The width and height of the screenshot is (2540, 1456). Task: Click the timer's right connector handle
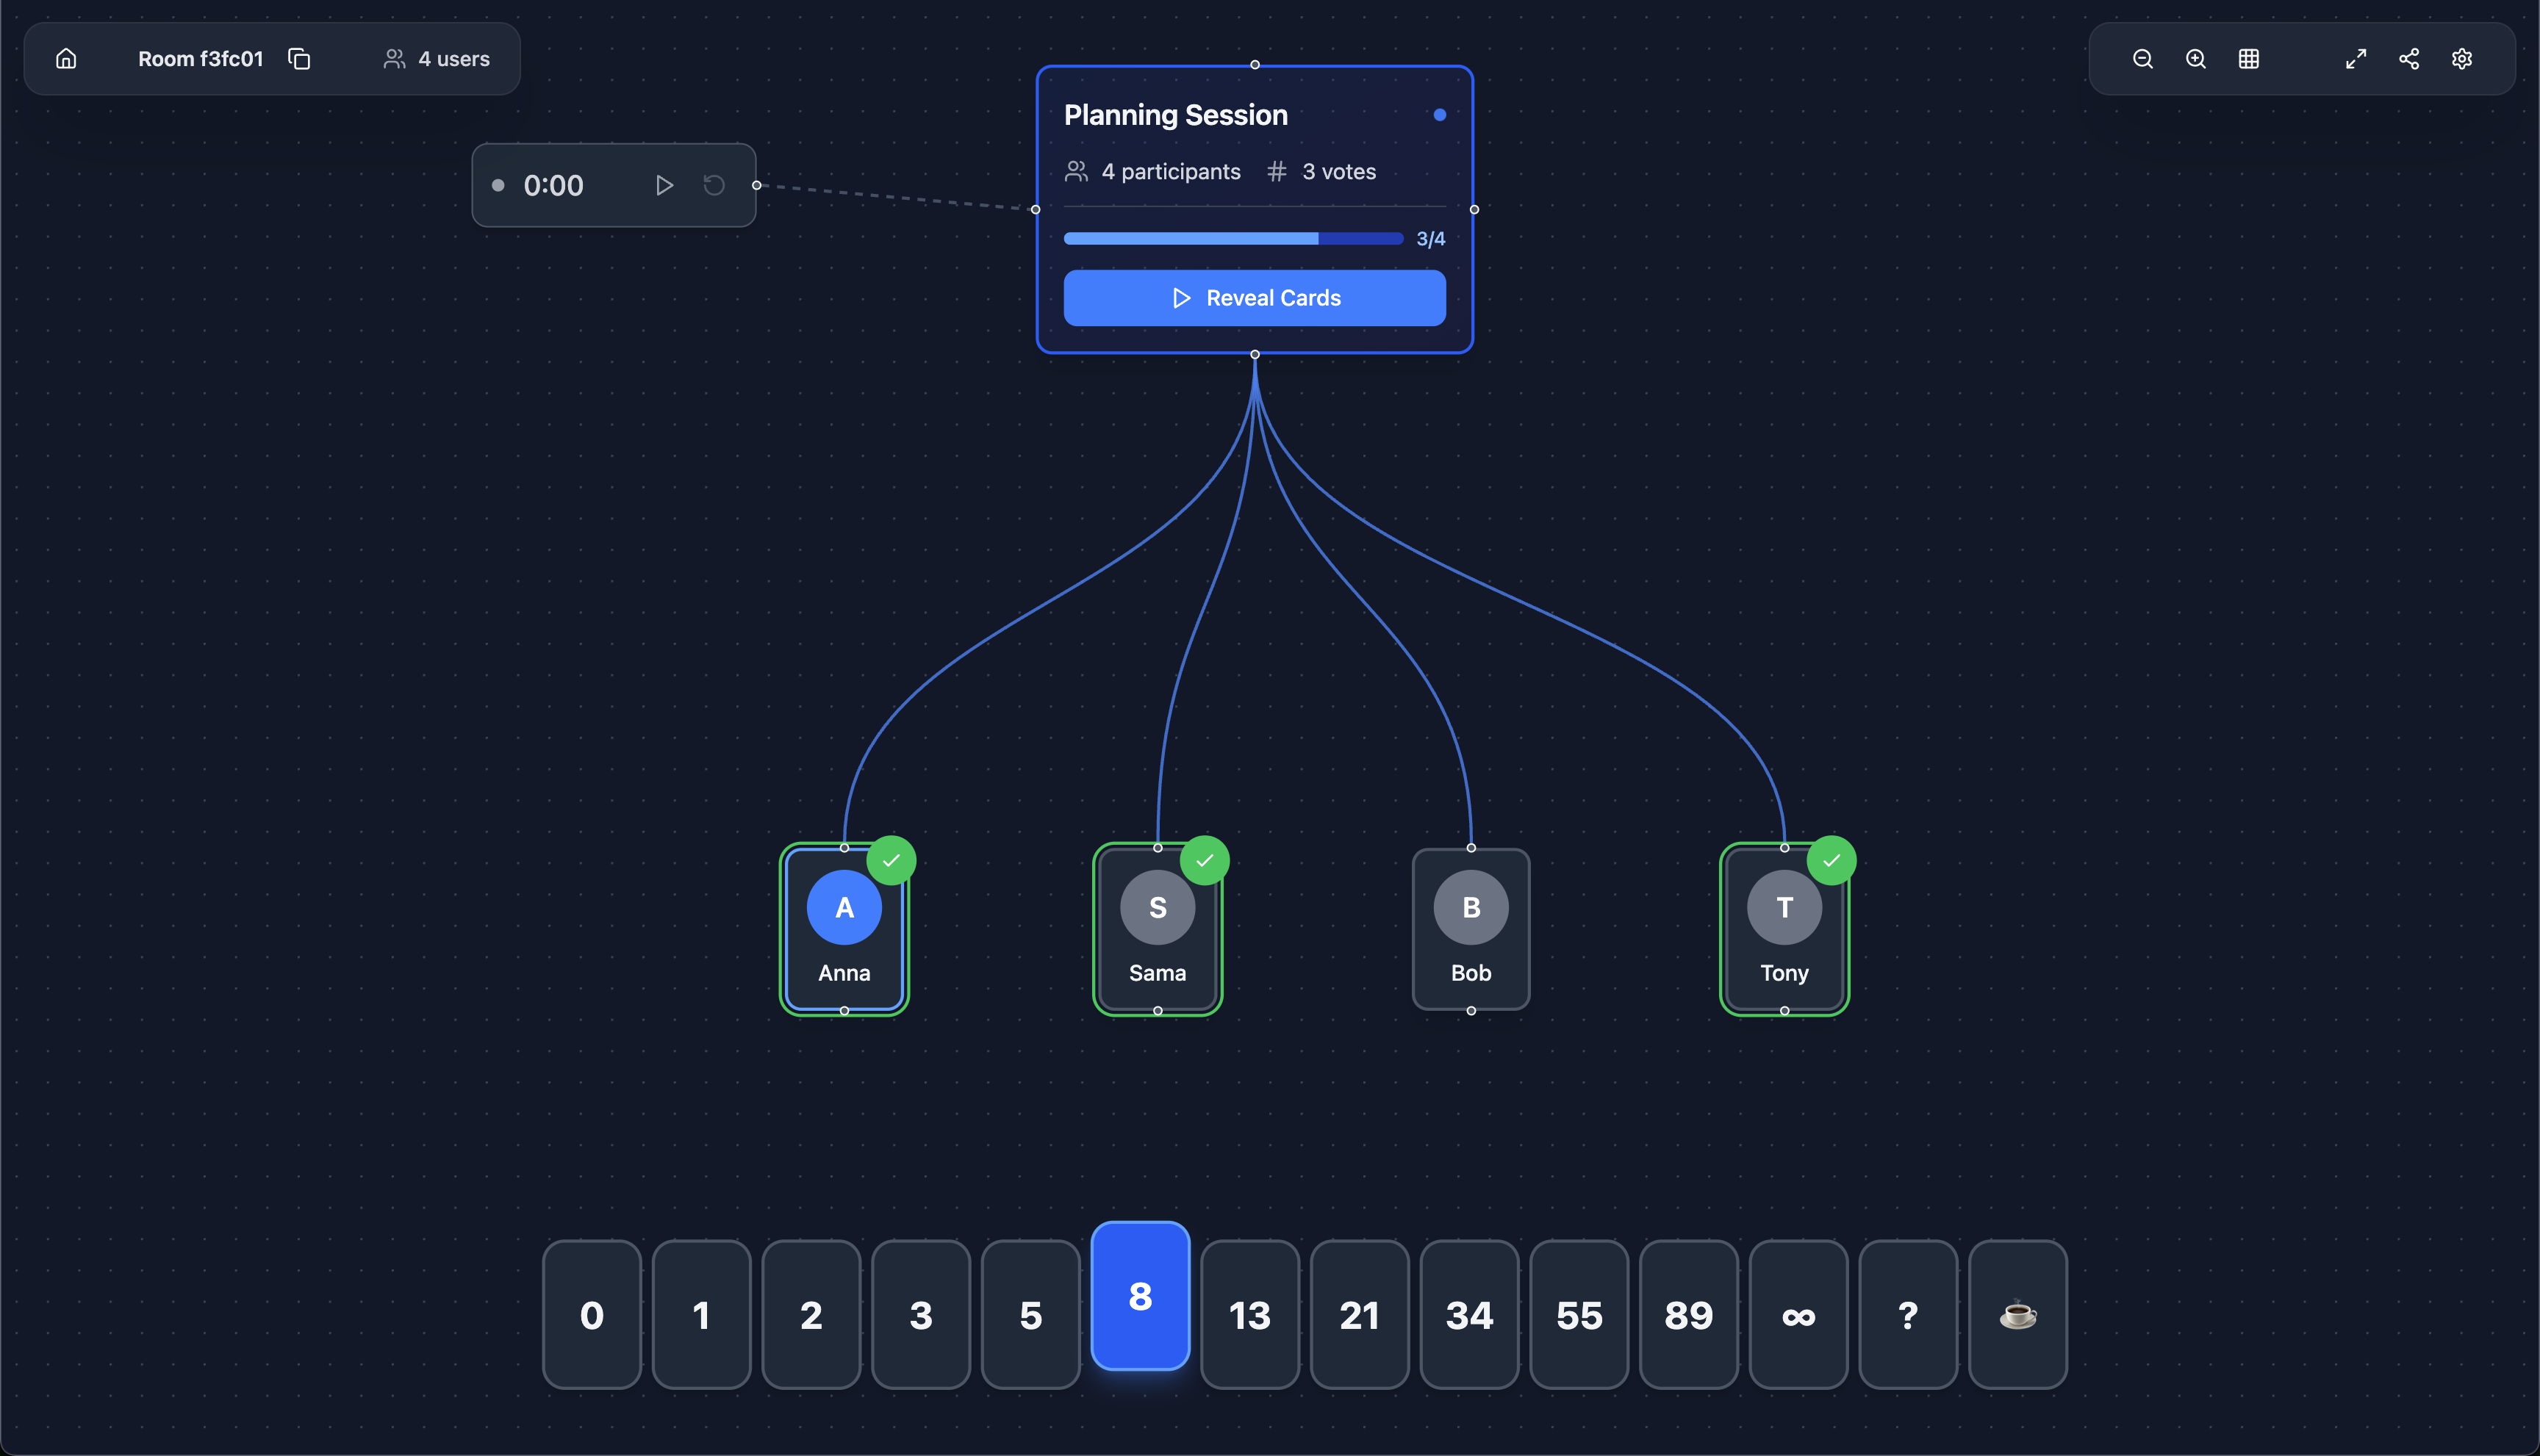click(756, 185)
